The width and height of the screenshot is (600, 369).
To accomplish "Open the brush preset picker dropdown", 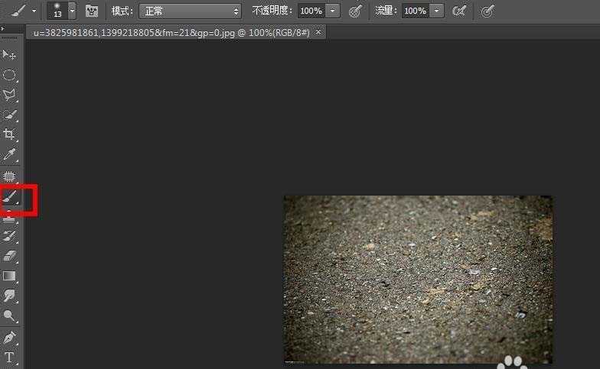I will coord(72,11).
